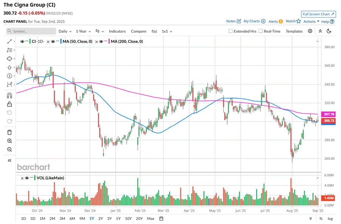Viewport: 341px width, 224px height.
Task: Select the 20Y time range
Action: (139, 218)
